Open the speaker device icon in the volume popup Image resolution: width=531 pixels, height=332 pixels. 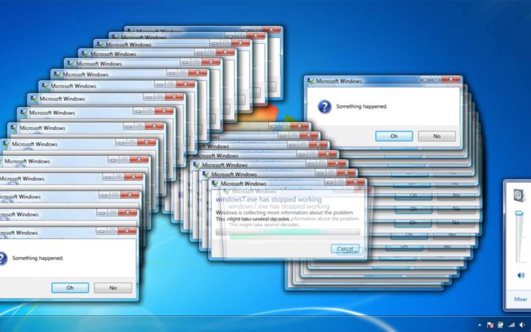tap(520, 194)
